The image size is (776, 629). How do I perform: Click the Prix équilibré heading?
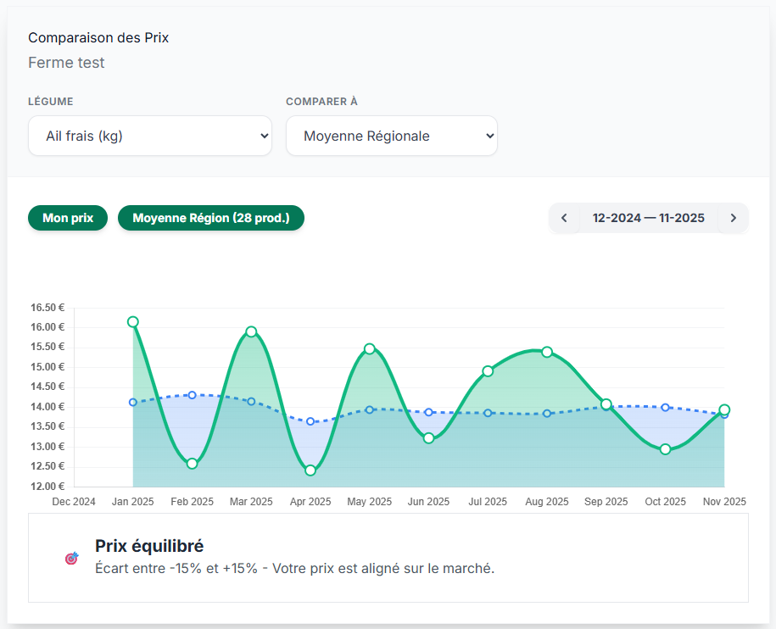pos(149,546)
